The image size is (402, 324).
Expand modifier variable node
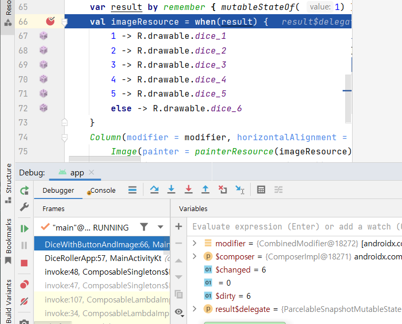click(x=194, y=243)
